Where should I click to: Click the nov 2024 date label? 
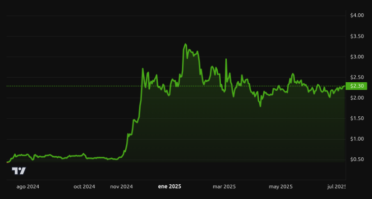(x=121, y=187)
